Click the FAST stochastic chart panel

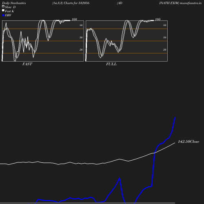coord(43,41)
